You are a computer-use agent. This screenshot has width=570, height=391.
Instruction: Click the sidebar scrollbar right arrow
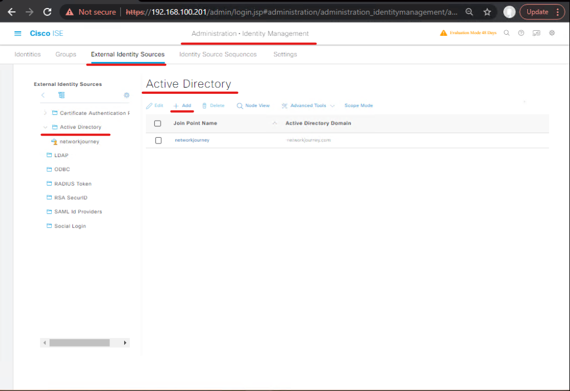tap(125, 343)
